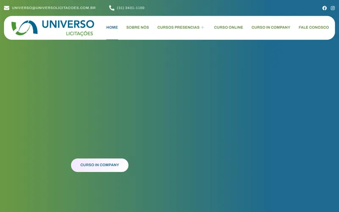This screenshot has height=212, width=339.
Task: Click the Universo Licitações logo
Action: click(x=53, y=28)
